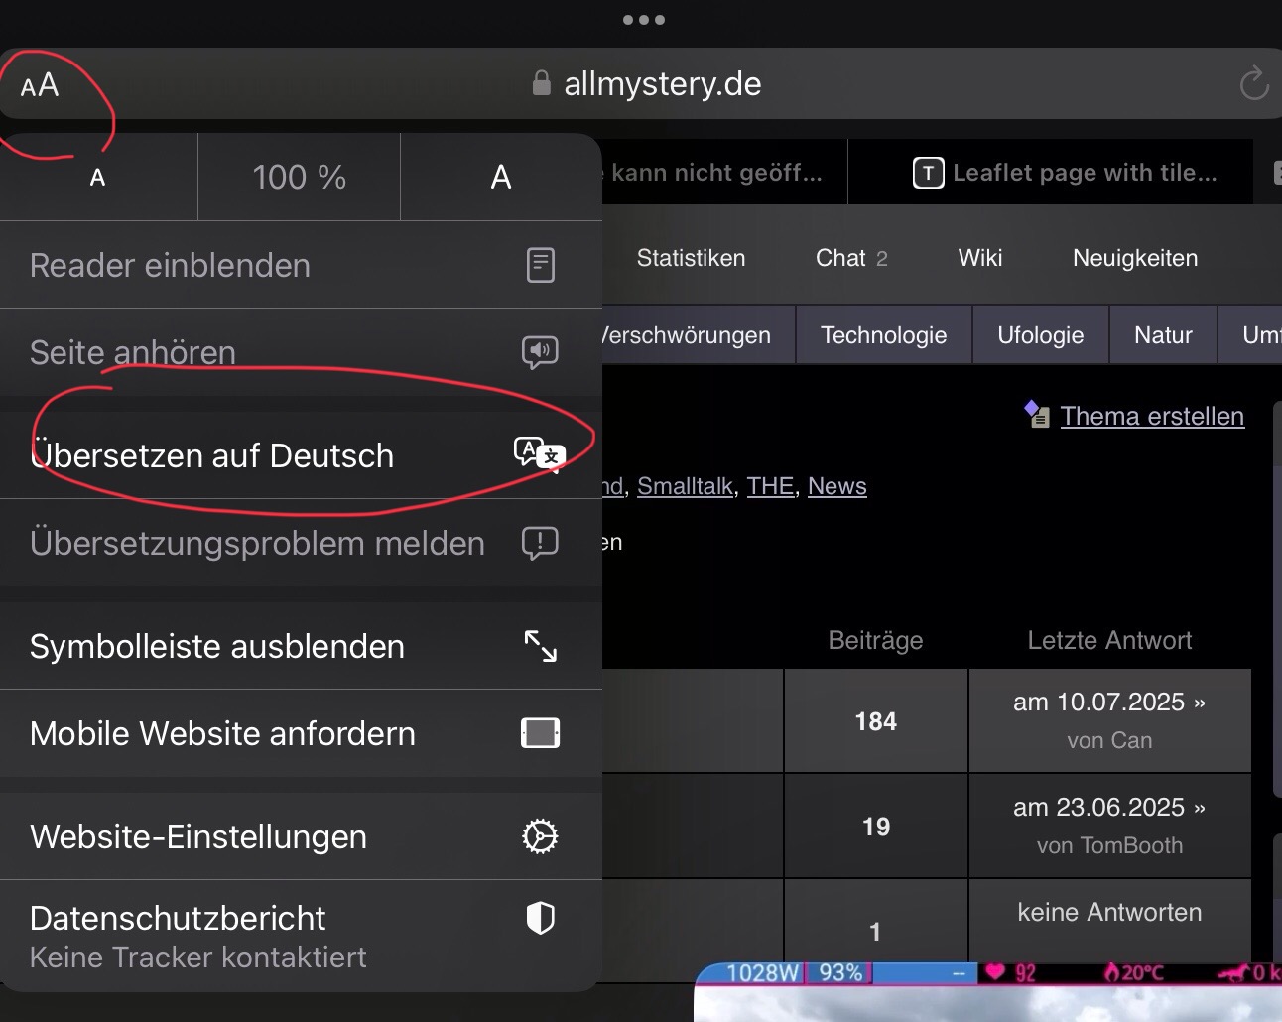Select the Natur category tab
Image resolution: width=1282 pixels, height=1022 pixels.
pos(1163,335)
